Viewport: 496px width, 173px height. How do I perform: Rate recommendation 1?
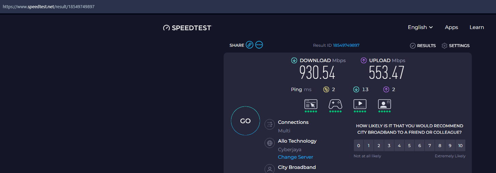pyautogui.click(x=369, y=145)
